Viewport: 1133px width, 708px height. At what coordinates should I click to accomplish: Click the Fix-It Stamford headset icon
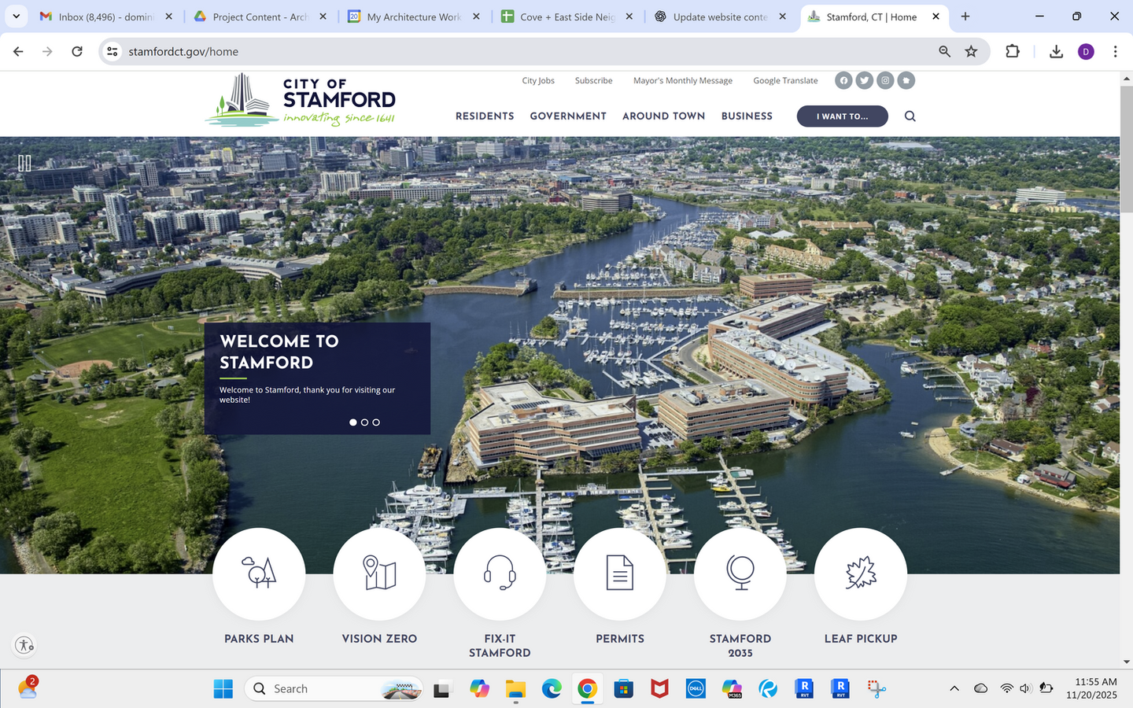point(500,573)
